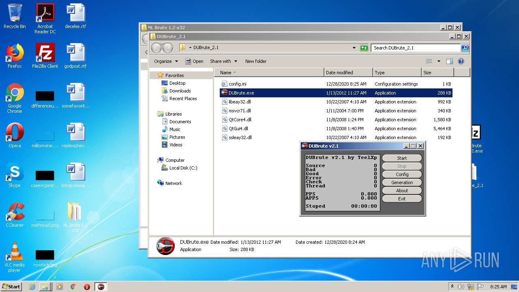This screenshot has height=292, width=519.
Task: Activate NL Brute 1.2 x32 window title
Action: 167,28
